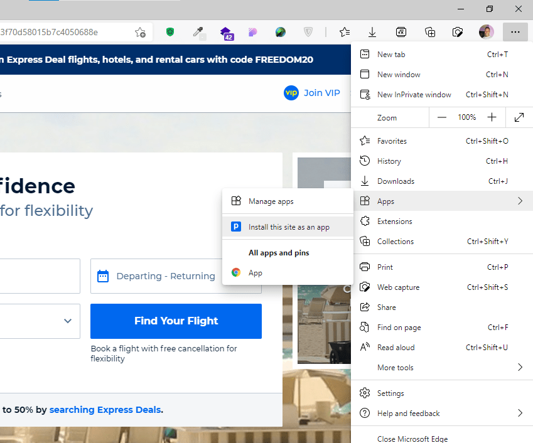Image resolution: width=533 pixels, height=443 pixels.
Task: Select New tab menu item
Action: pos(442,55)
